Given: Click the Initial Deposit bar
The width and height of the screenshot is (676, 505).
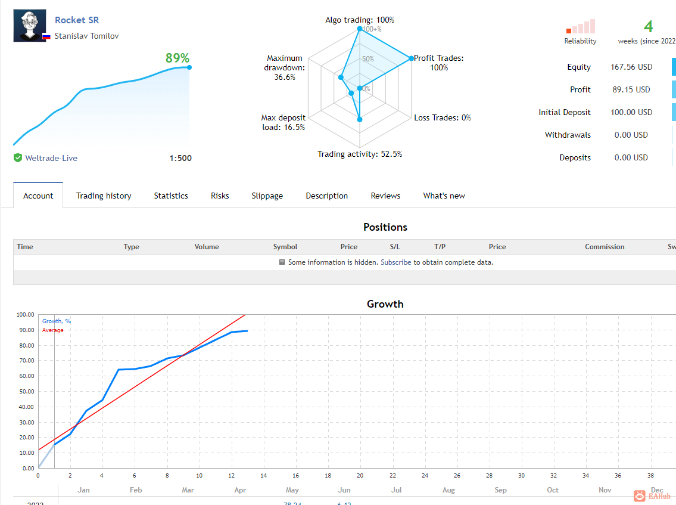Looking at the screenshot, I should point(674,112).
